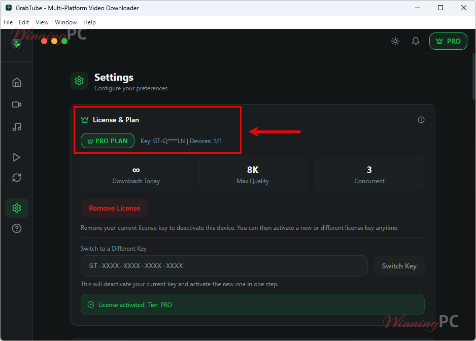
Task: Open the File menu
Action: (x=8, y=22)
